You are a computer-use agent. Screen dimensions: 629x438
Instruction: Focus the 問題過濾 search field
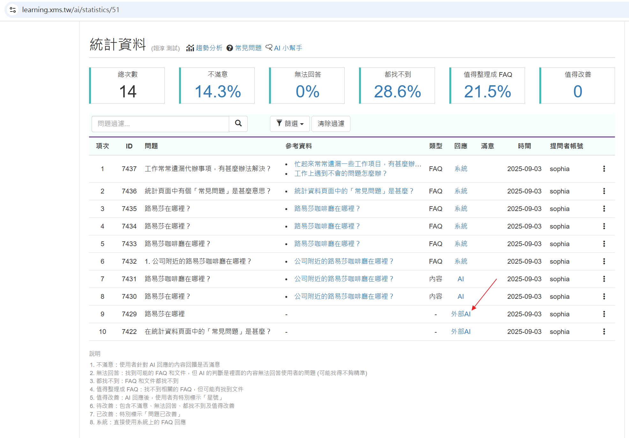point(160,124)
